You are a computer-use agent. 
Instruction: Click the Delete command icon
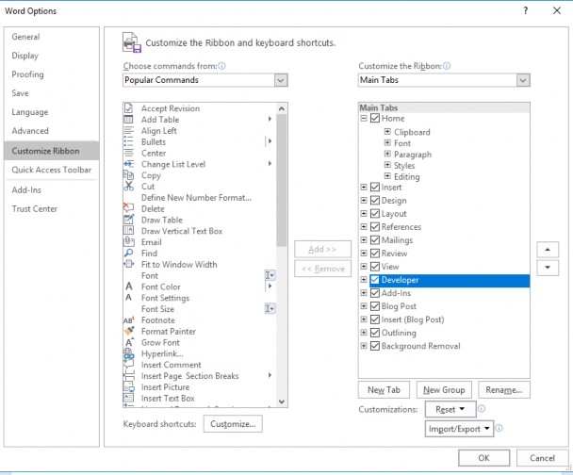pyautogui.click(x=128, y=208)
